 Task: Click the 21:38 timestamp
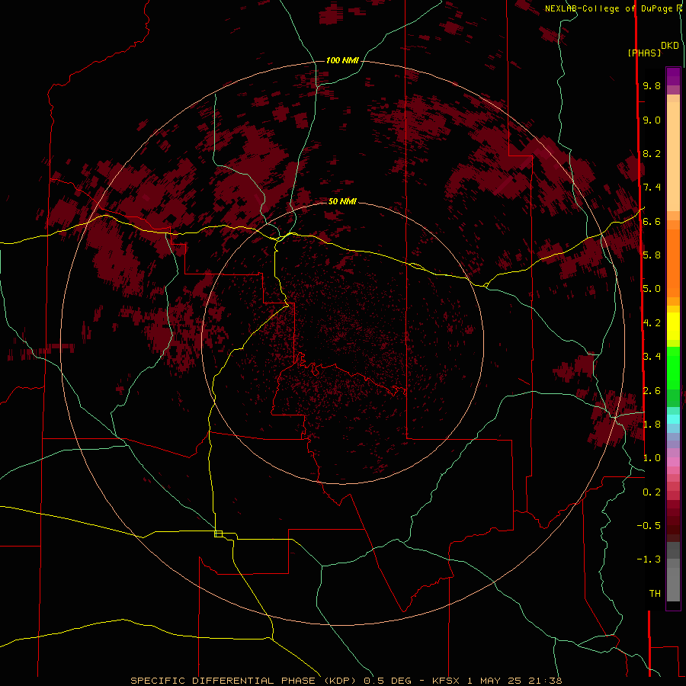(x=545, y=681)
